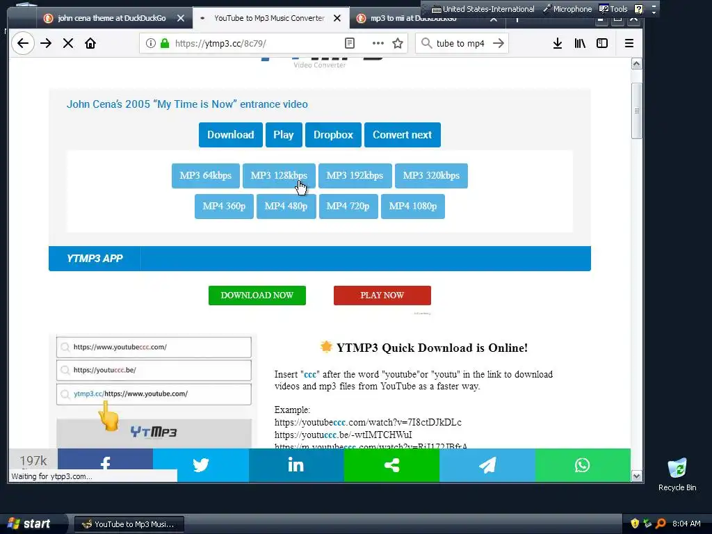Click the vertical scrollbar thumb
This screenshot has width=712, height=534.
pos(637,111)
